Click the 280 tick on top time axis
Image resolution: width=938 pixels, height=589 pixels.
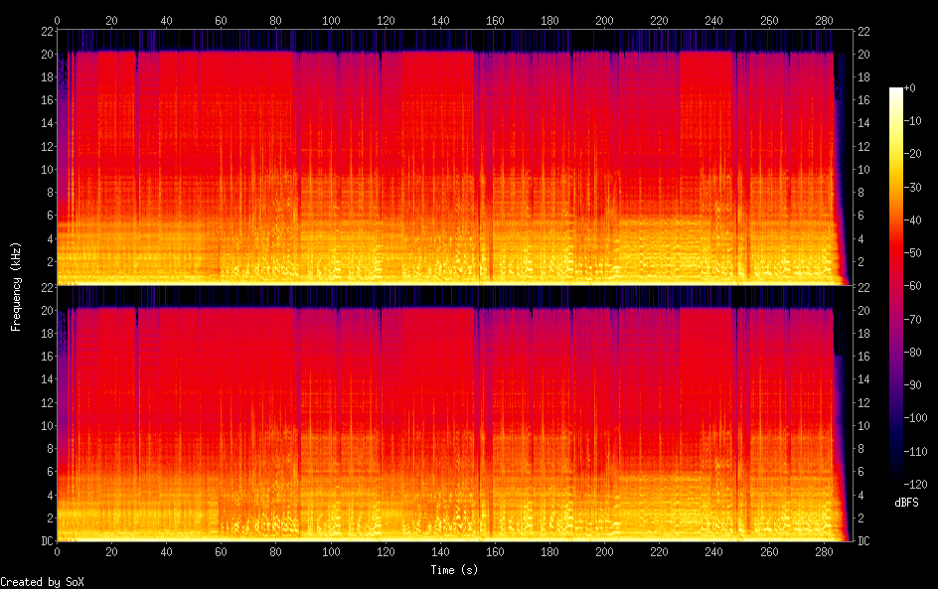point(823,20)
